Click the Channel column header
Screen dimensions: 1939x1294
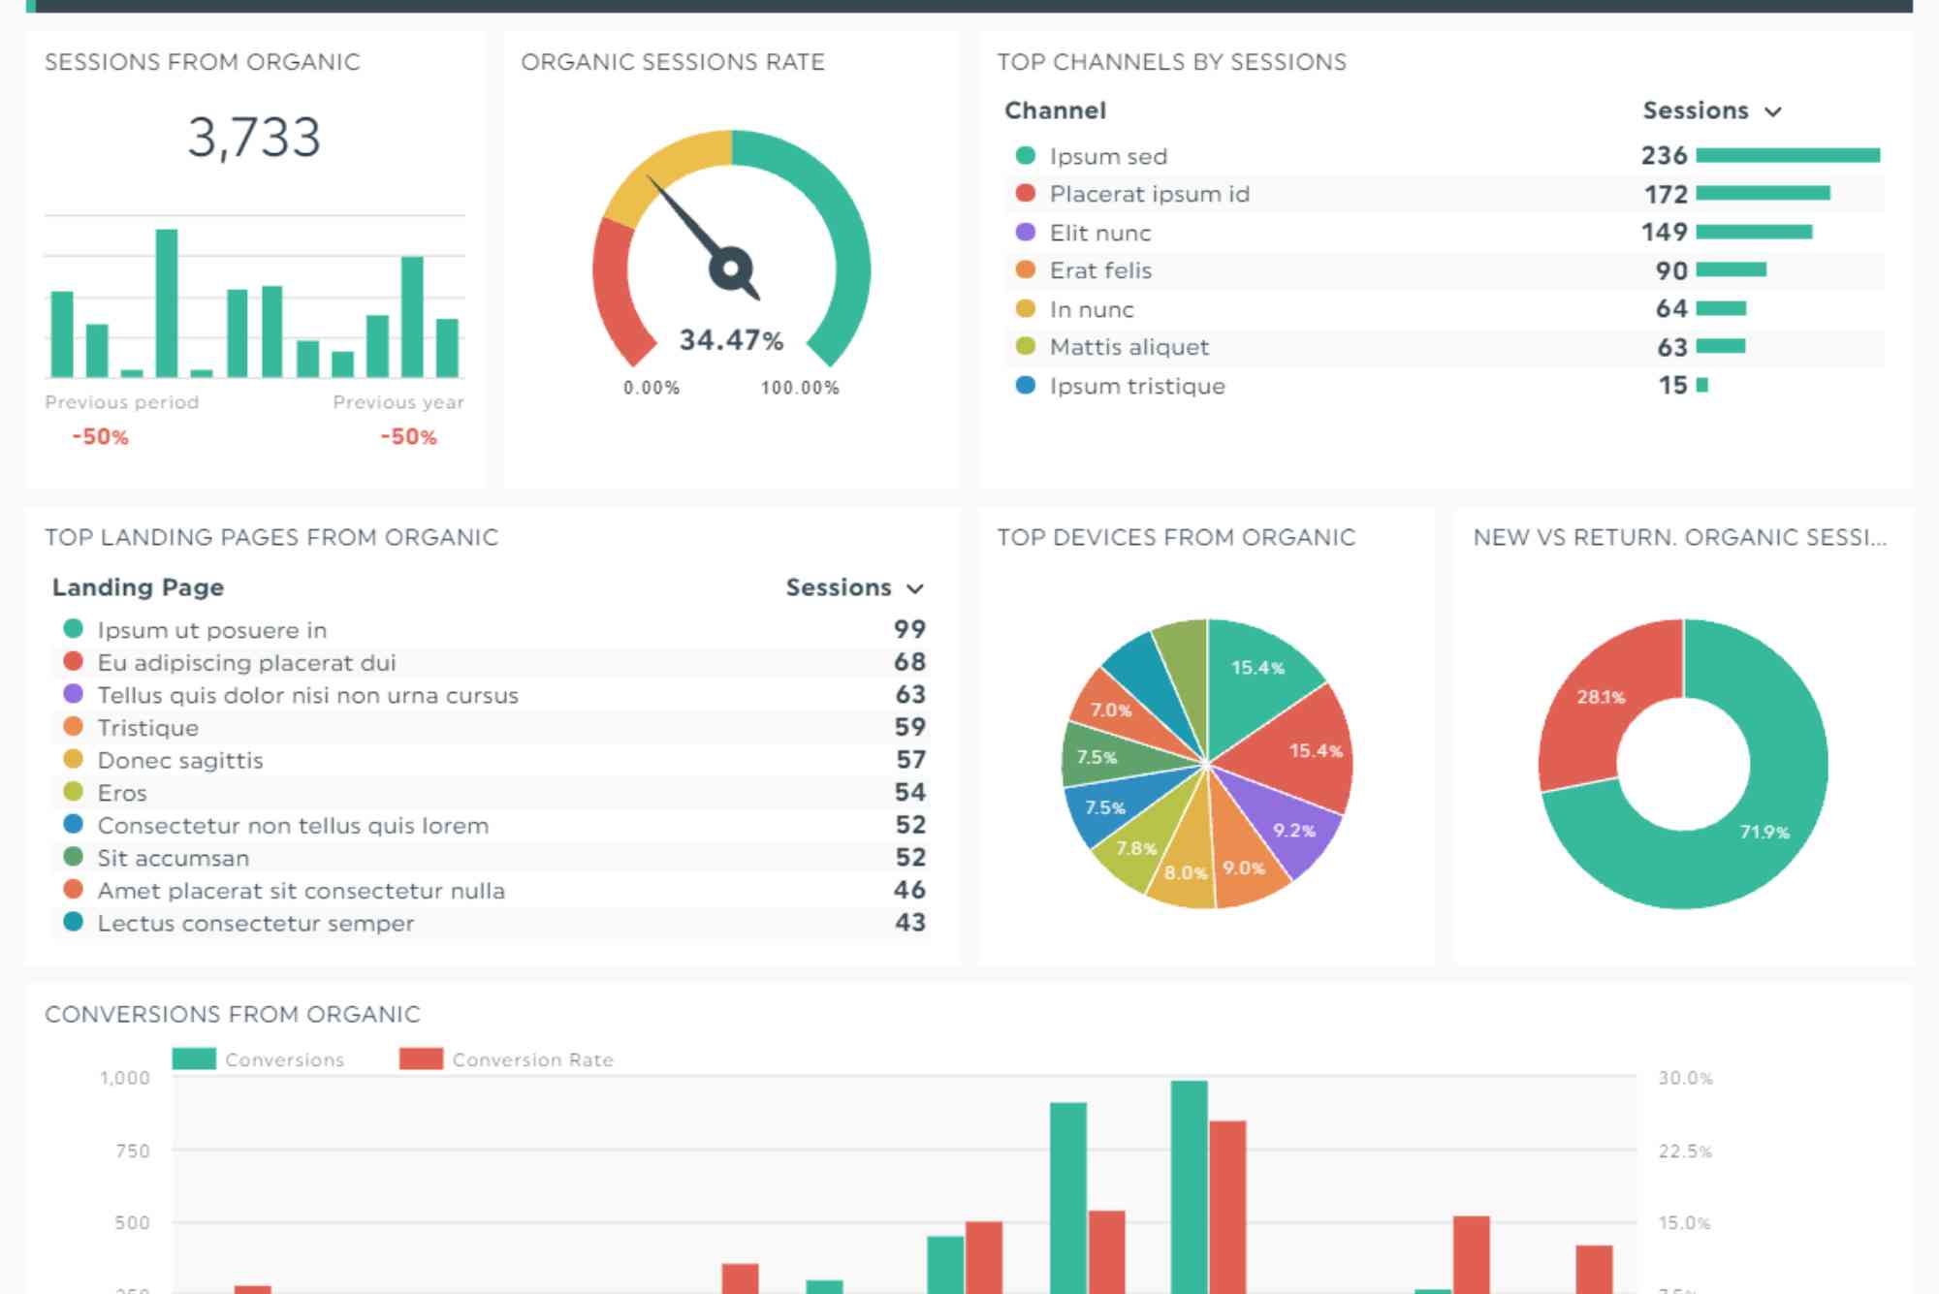coord(1055,110)
